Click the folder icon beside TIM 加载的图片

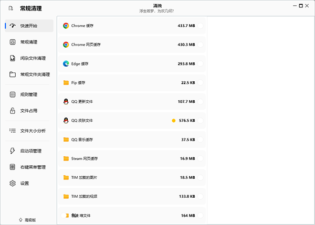(66, 177)
